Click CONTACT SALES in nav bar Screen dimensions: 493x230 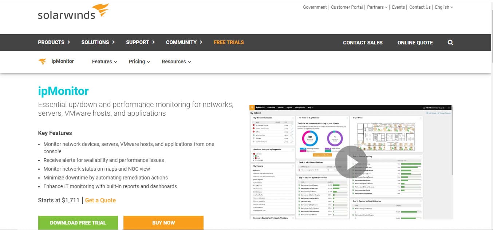[363, 43]
